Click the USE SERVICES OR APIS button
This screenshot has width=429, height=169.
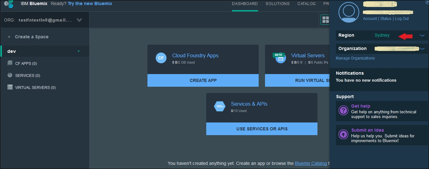point(262,129)
